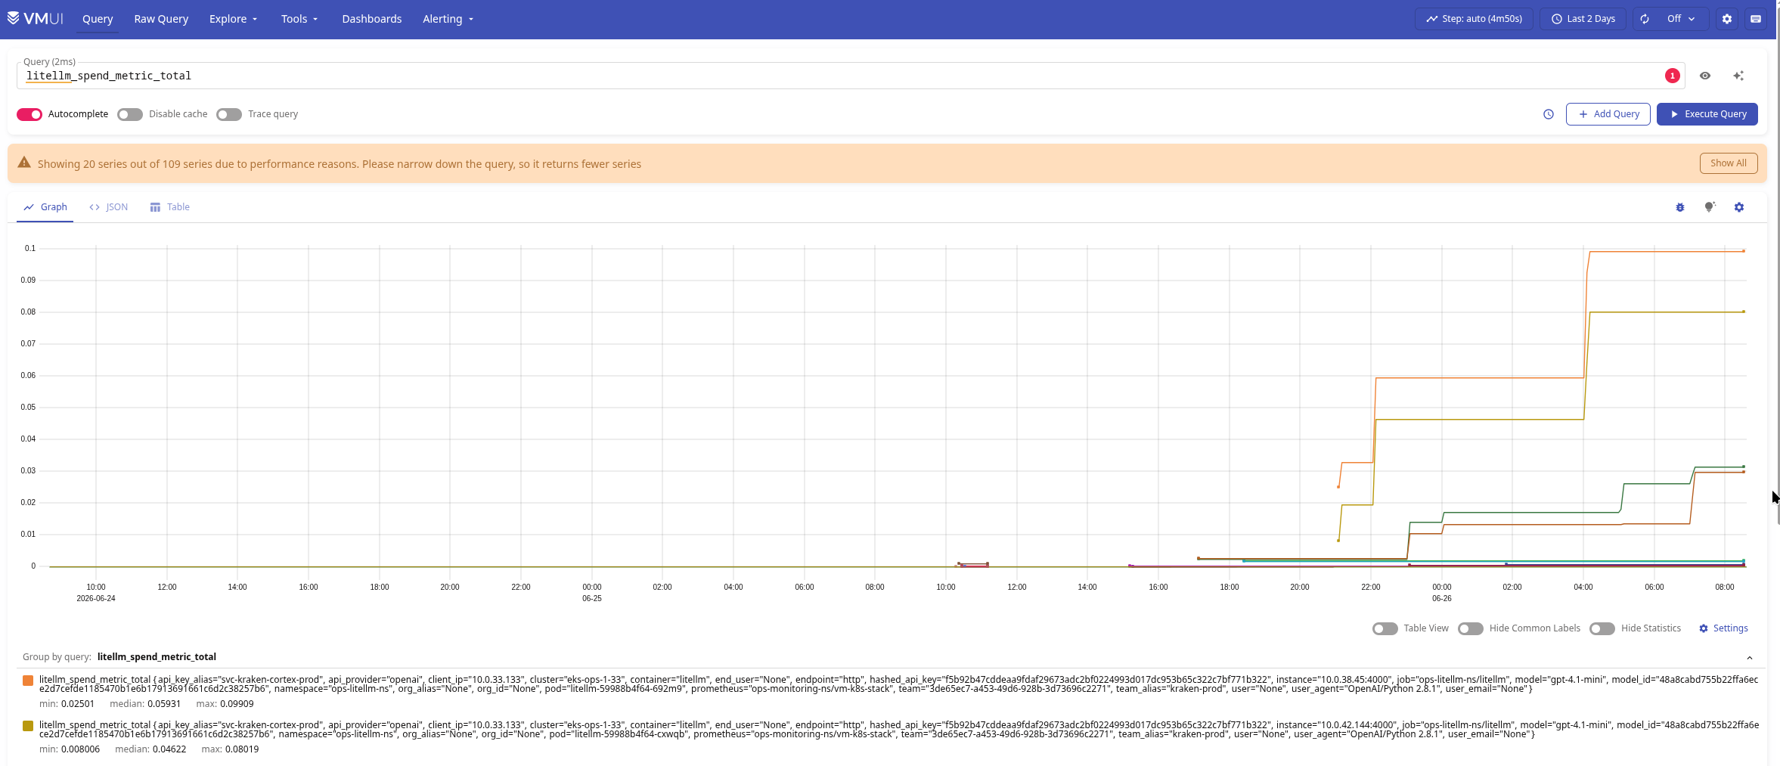Toggle Table View switch
Screen dimensions: 1780x766
[1385, 628]
